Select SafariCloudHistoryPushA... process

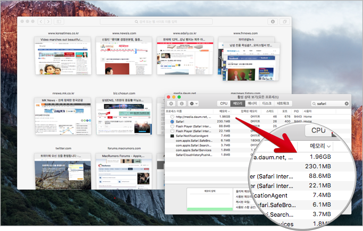click(194, 155)
